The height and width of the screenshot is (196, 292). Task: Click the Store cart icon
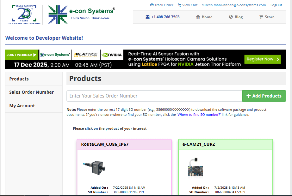[x=261, y=17]
